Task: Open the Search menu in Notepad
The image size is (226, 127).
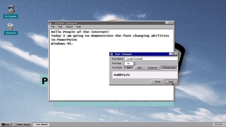Action: [x=69, y=27]
